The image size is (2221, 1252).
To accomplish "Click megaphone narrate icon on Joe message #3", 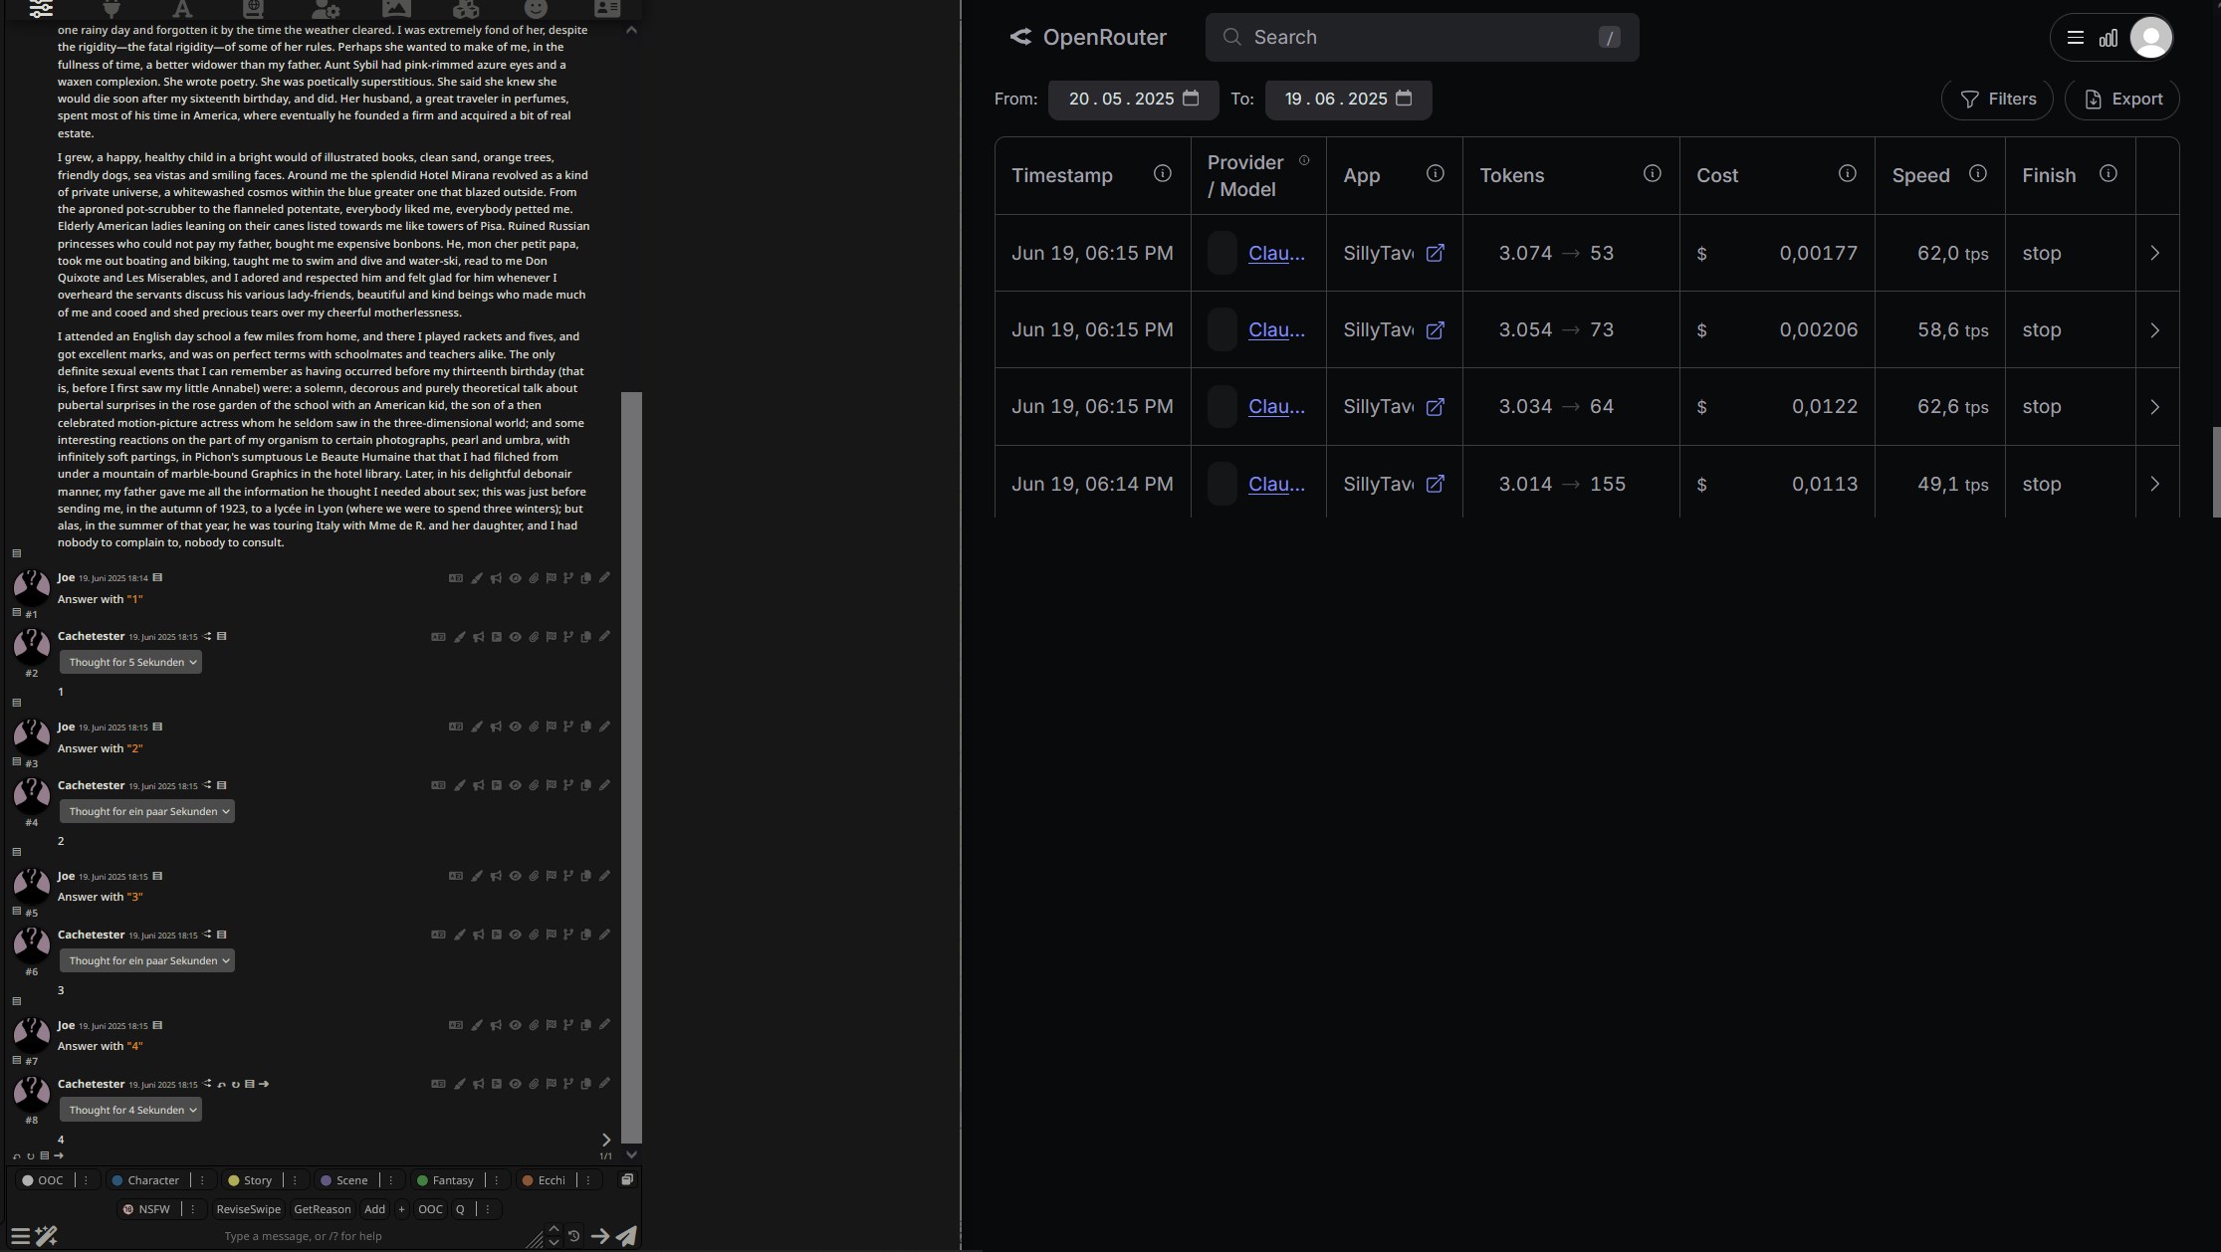I will [496, 728].
